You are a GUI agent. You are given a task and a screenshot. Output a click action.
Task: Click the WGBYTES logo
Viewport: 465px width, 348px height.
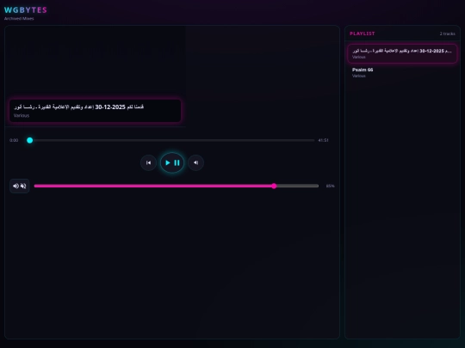point(26,10)
